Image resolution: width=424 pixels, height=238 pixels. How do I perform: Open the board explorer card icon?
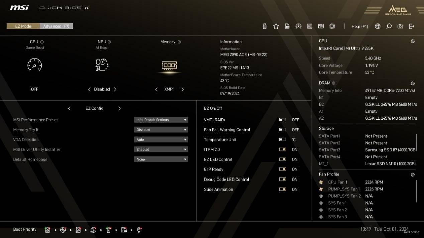[321, 26]
